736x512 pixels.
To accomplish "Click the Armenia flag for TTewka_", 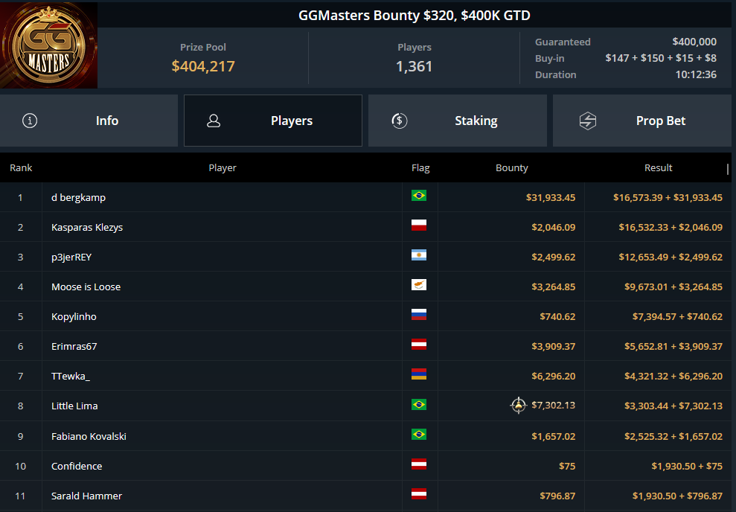I will coord(419,374).
